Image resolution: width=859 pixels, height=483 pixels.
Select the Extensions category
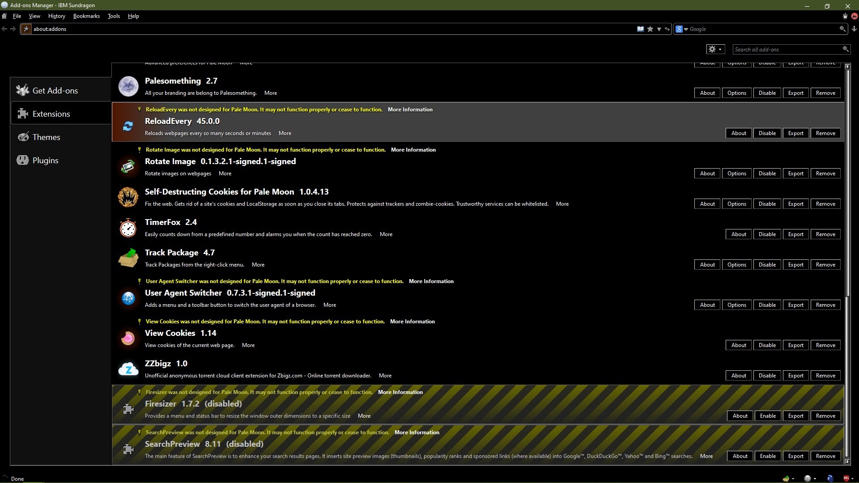61,114
